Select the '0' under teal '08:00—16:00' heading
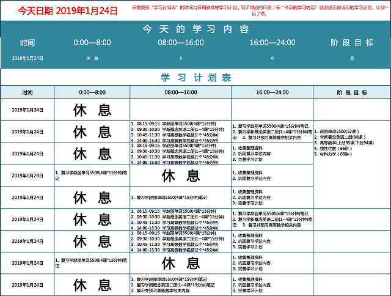The image size is (391, 296). coord(181,58)
